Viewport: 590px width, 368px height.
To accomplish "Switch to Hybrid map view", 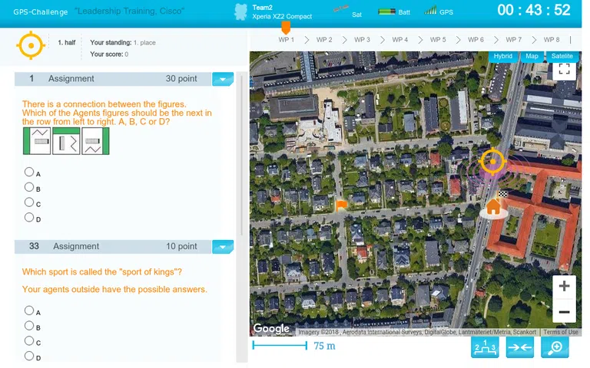I will [502, 56].
